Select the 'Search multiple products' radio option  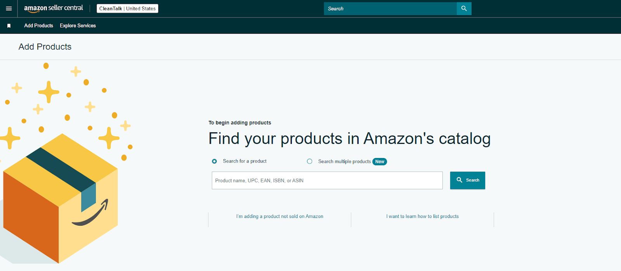(x=310, y=161)
